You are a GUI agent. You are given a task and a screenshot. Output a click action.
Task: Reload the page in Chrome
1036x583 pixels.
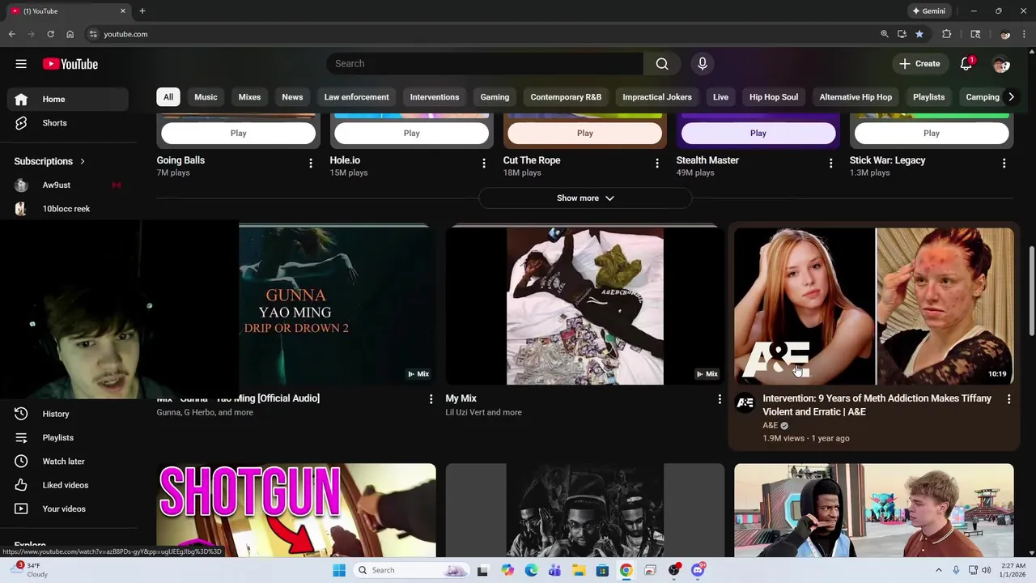(x=50, y=34)
